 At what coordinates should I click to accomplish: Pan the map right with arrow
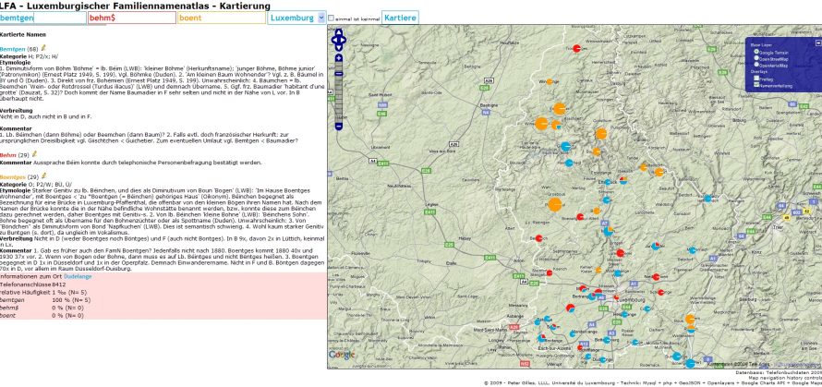pyautogui.click(x=345, y=41)
